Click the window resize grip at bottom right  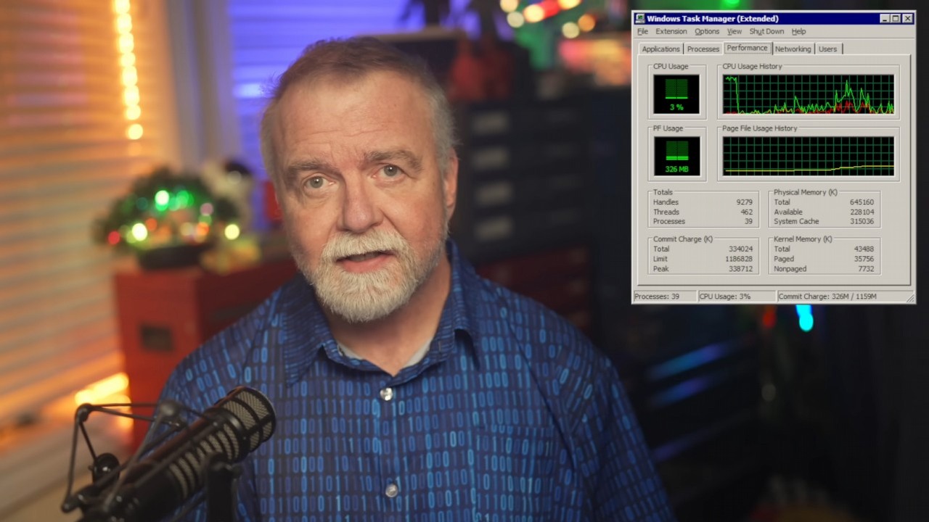coord(911,298)
